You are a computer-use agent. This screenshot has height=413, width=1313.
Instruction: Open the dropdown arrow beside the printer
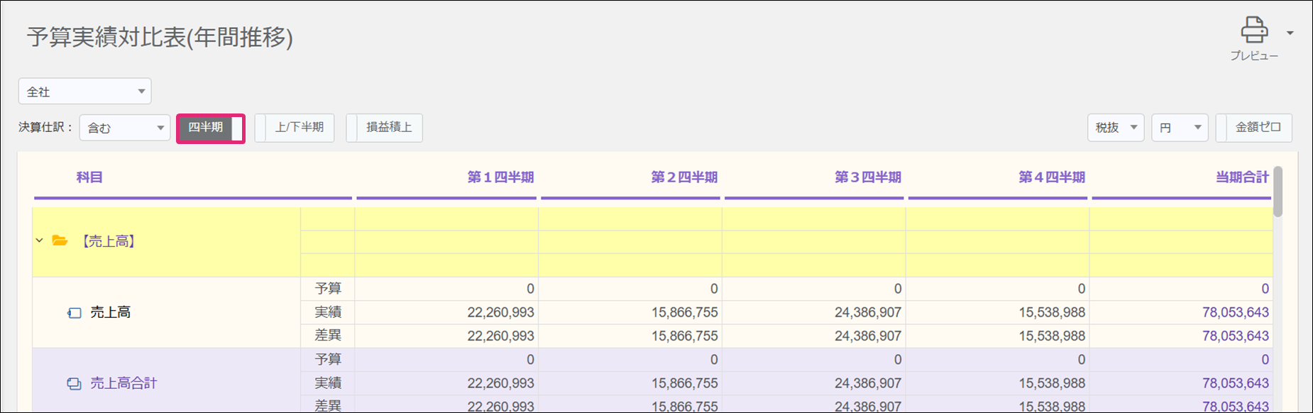[x=1290, y=33]
